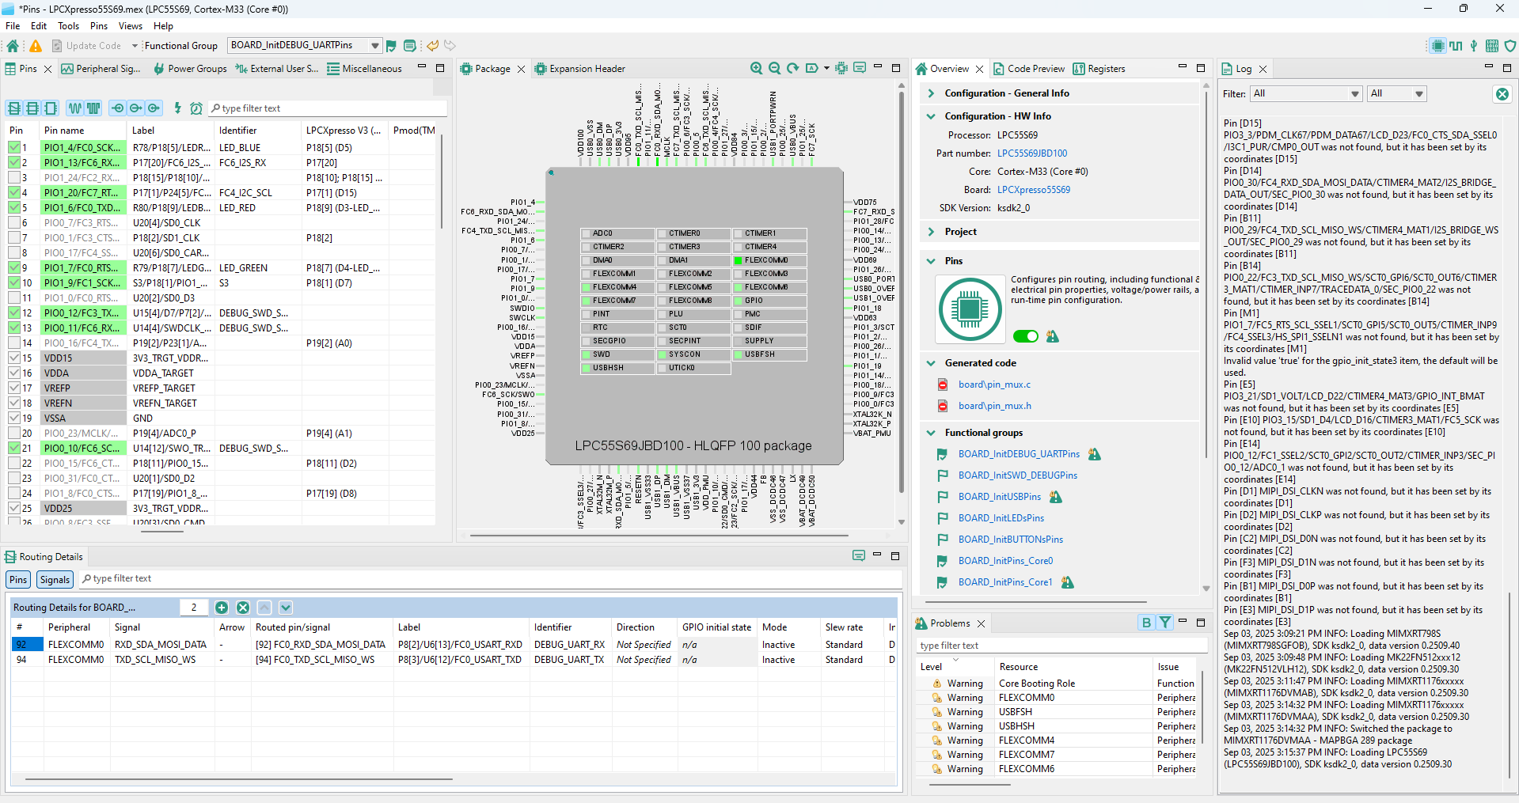Collapse the Pins section in Overview

(931, 261)
